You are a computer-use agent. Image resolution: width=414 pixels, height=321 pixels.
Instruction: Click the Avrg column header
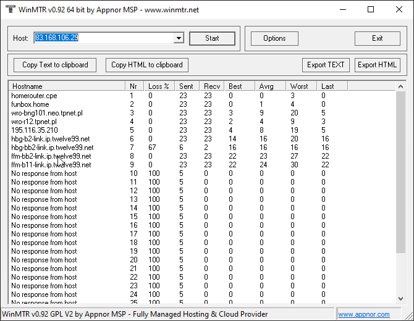(270, 86)
